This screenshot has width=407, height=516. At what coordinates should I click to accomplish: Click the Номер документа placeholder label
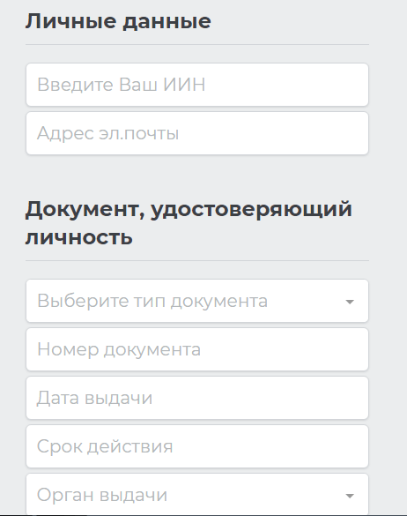click(x=119, y=349)
